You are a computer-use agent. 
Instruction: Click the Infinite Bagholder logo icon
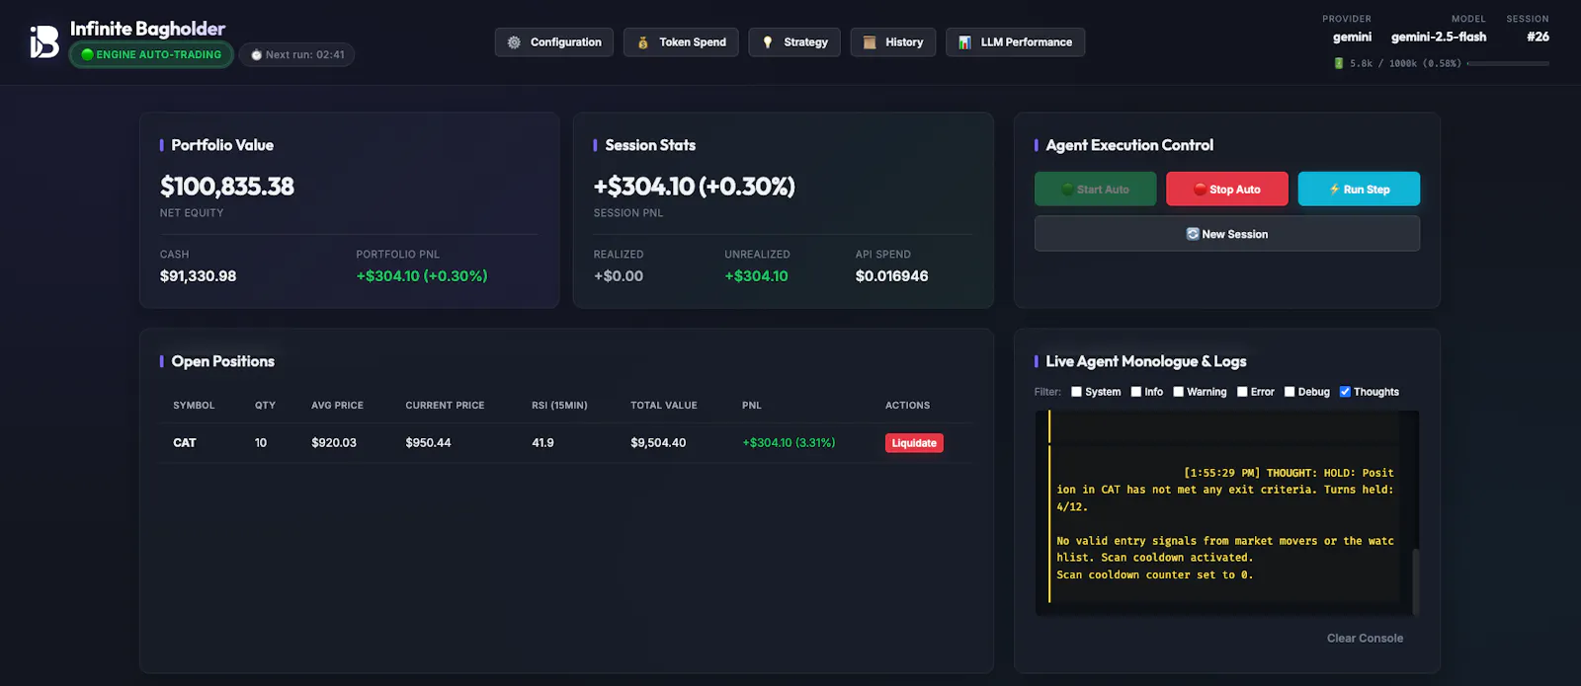(44, 42)
